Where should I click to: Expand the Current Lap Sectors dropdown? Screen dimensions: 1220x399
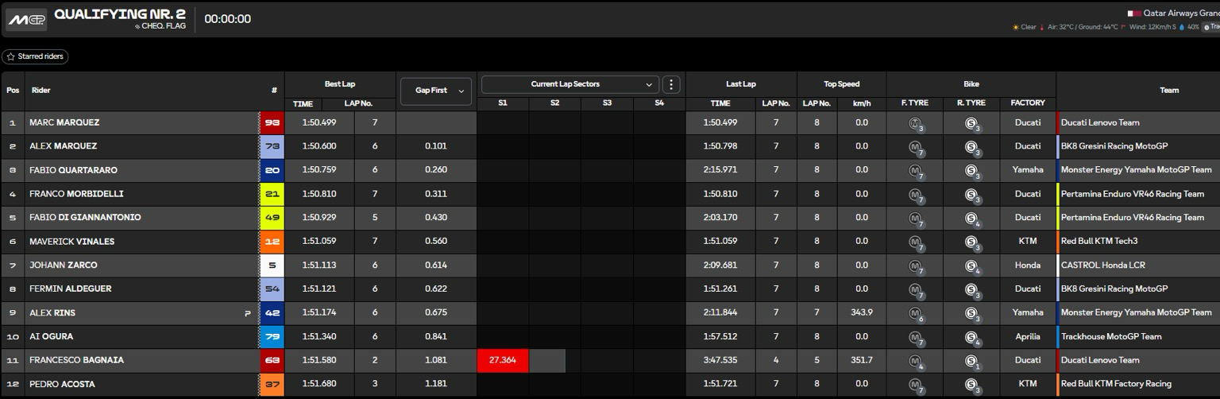570,84
